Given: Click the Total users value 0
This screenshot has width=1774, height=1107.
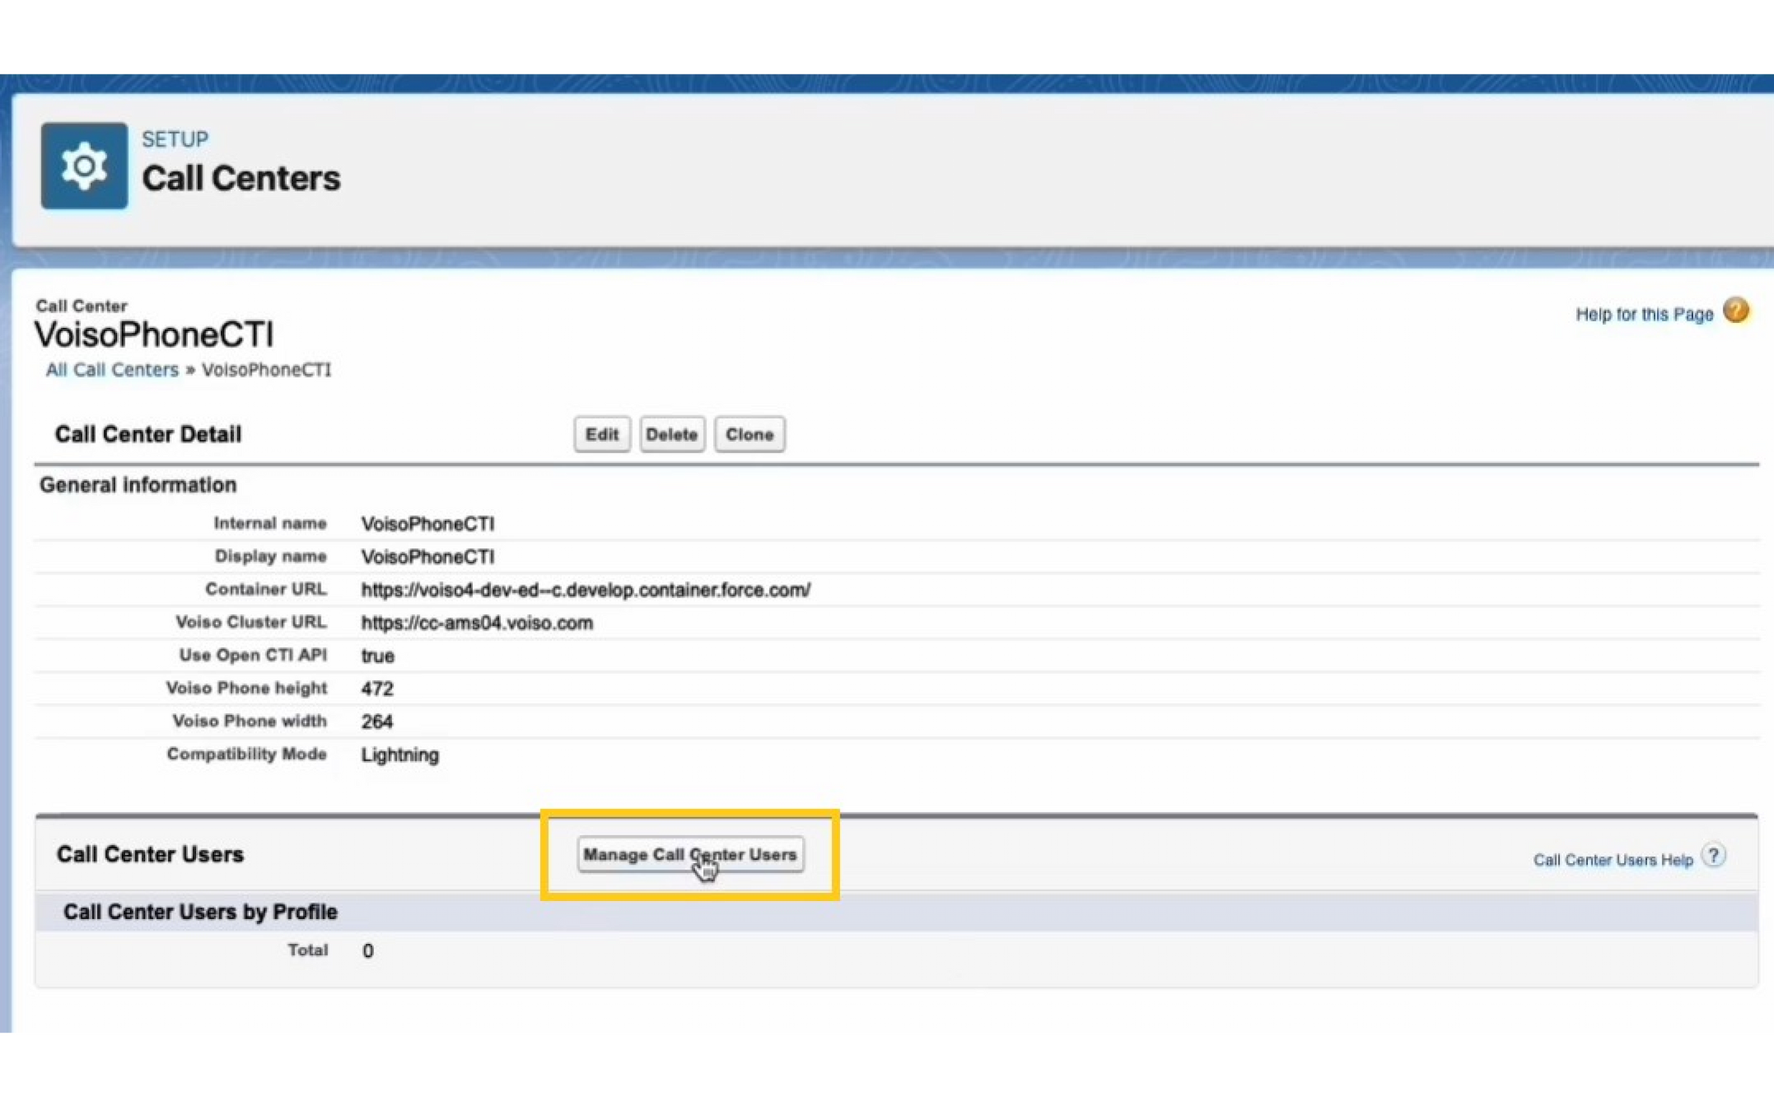Looking at the screenshot, I should click(x=368, y=951).
